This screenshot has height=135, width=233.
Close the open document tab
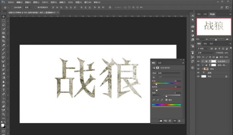tap(58, 13)
